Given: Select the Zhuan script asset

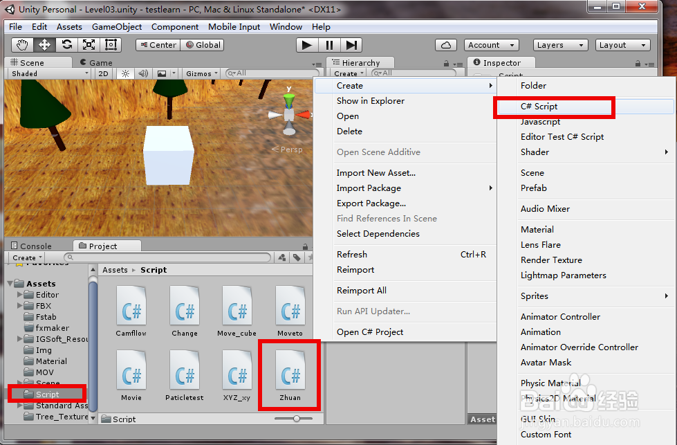Looking at the screenshot, I should [290, 376].
